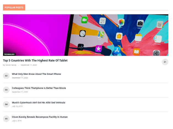Click the 02 rank number badge
This screenshot has height=129, width=173.
tap(6, 76)
